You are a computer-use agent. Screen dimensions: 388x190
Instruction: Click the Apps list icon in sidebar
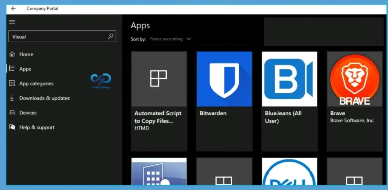coord(12,69)
